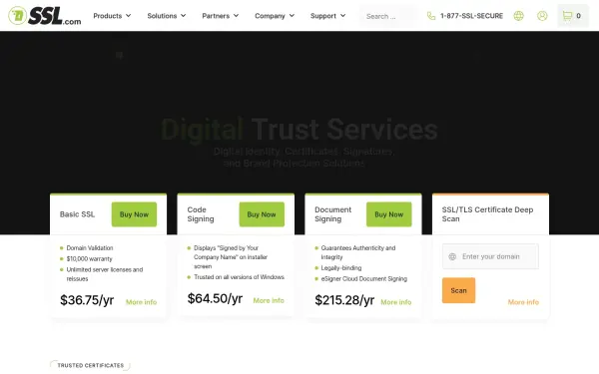Click eSigner Cloud Document Signing bullet
Image resolution: width=599 pixels, height=374 pixels.
[x=364, y=278]
